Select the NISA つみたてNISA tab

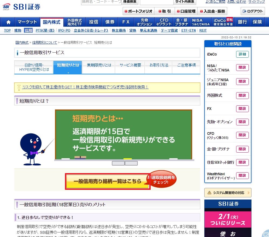click(201, 22)
